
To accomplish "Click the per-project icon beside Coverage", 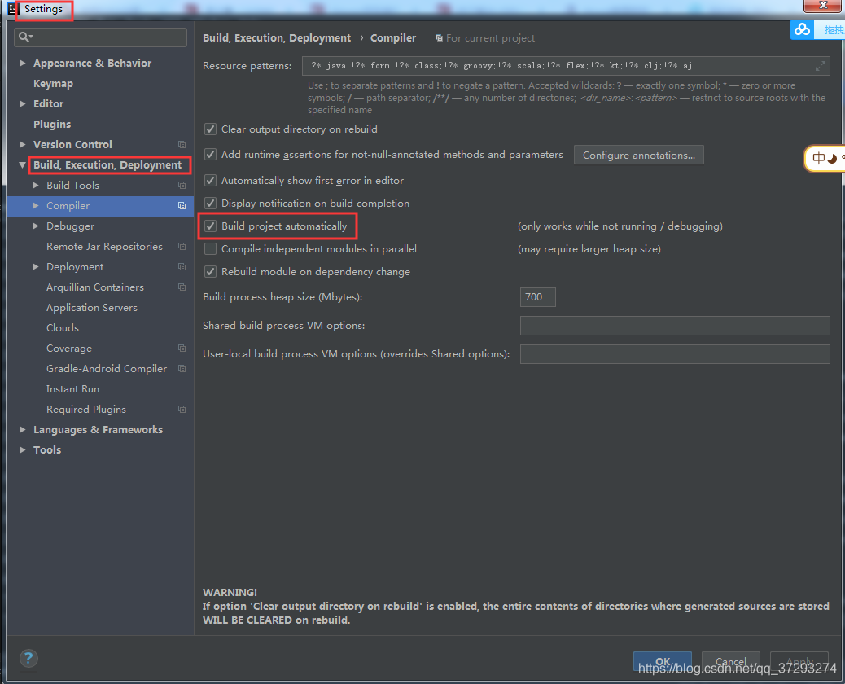I will (x=182, y=349).
